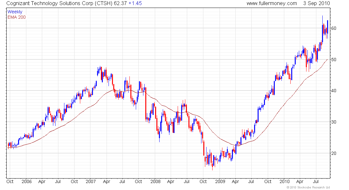Click the 2008 year axis label
The image size is (349, 190).
[155, 181]
